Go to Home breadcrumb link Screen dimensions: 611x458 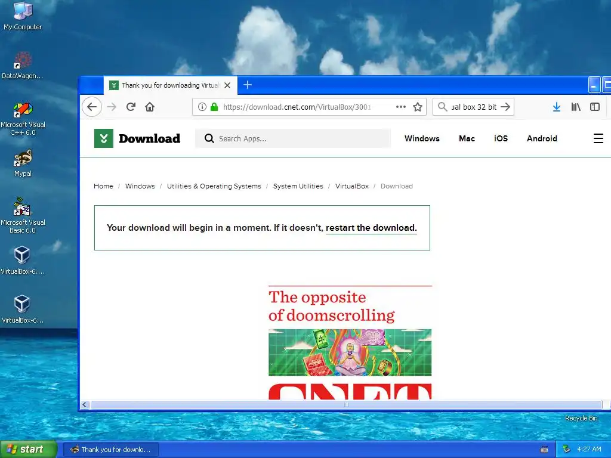pos(103,186)
